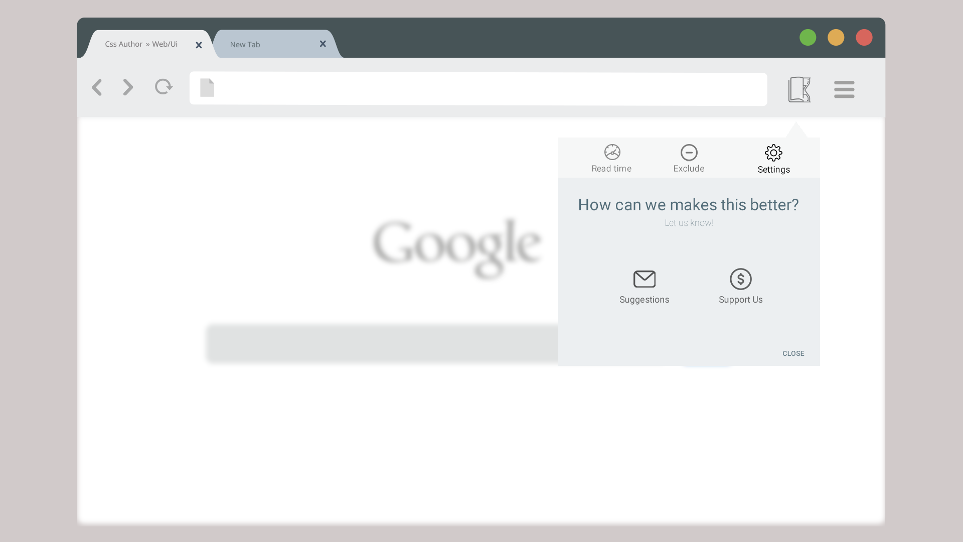The height and width of the screenshot is (542, 963).
Task: Select the Exclude minus-circle icon
Action: coord(689,153)
